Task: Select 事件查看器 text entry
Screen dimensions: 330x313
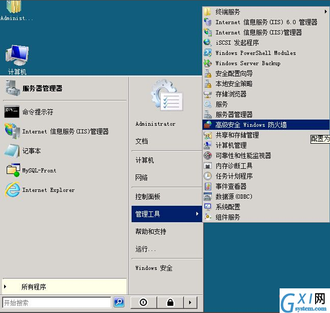Action: [x=231, y=186]
